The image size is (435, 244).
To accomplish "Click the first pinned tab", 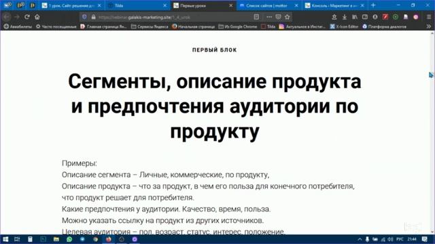I will (x=7, y=5).
